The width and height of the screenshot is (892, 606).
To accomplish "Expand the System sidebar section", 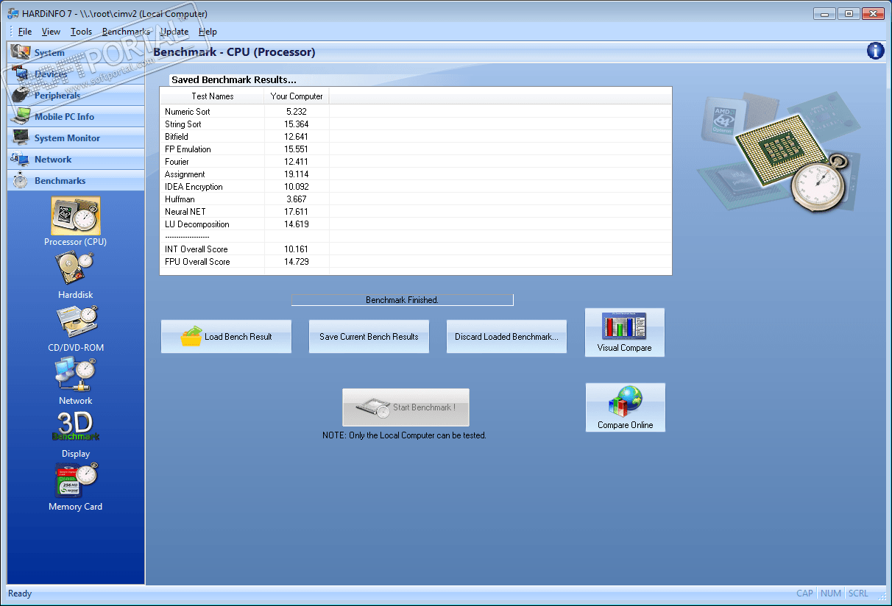I will click(x=76, y=52).
